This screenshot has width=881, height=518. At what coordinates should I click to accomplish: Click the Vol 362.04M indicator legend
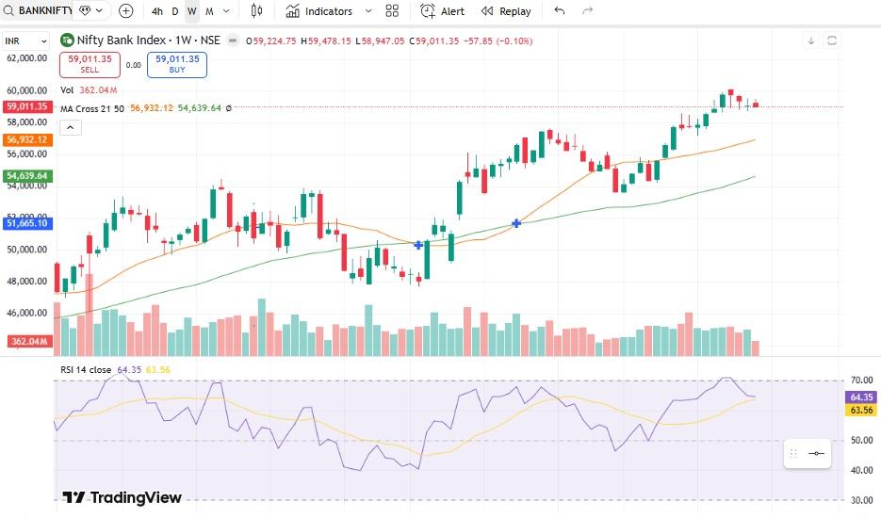89,89
